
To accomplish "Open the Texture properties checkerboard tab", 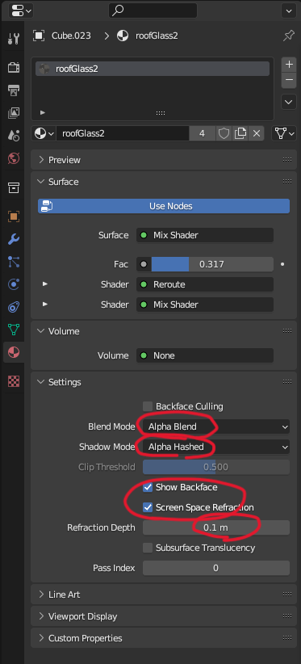I will click(14, 381).
